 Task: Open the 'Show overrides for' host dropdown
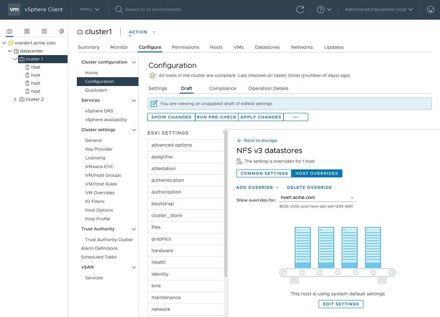(317, 197)
